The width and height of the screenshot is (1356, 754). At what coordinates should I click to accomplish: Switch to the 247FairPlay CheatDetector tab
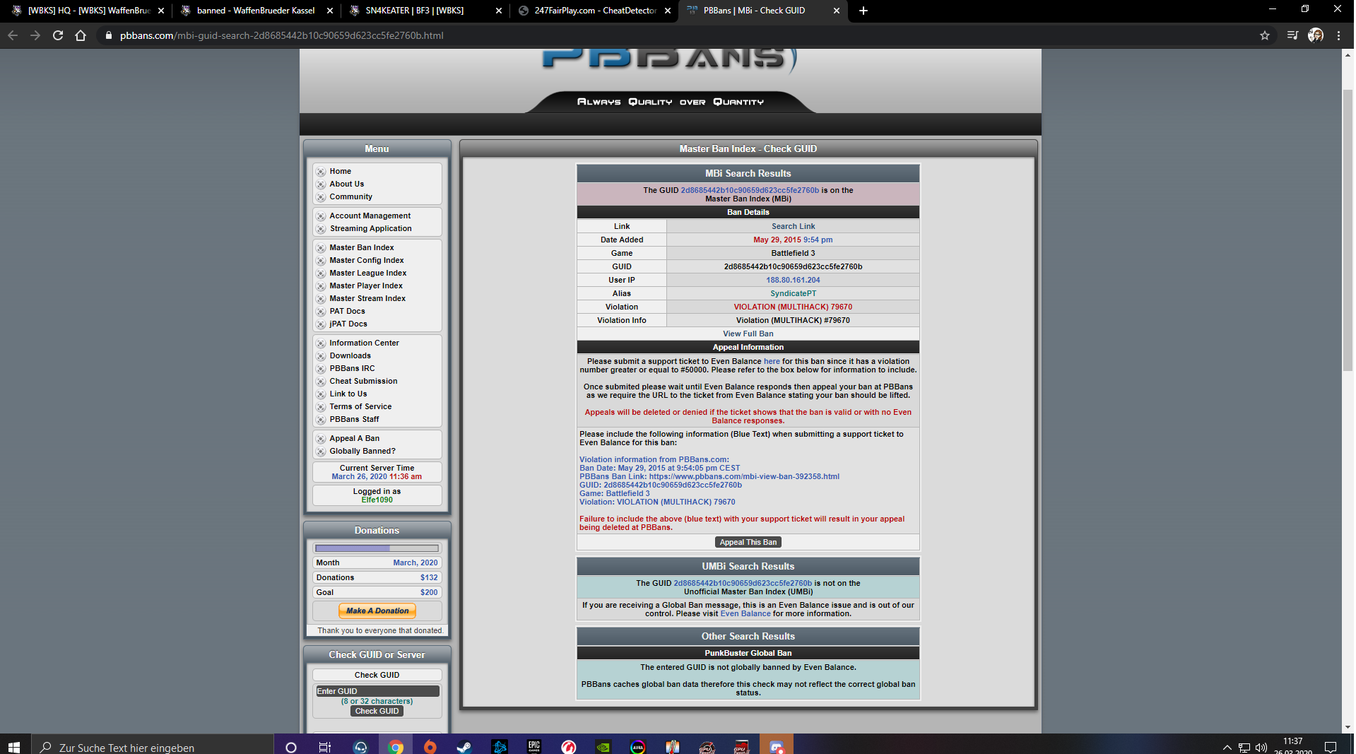tap(595, 11)
